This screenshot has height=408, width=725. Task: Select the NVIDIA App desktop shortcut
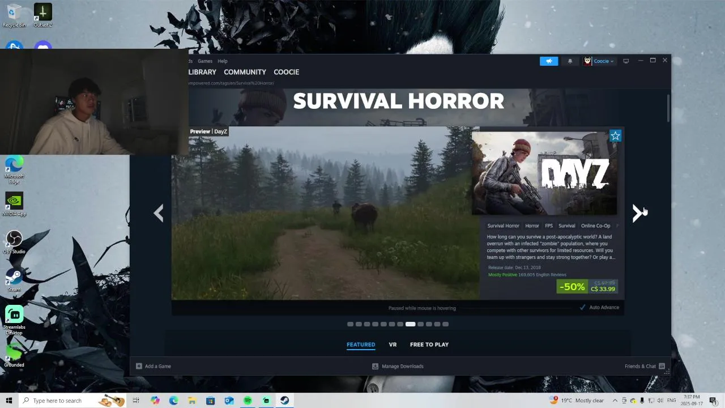pos(14,205)
